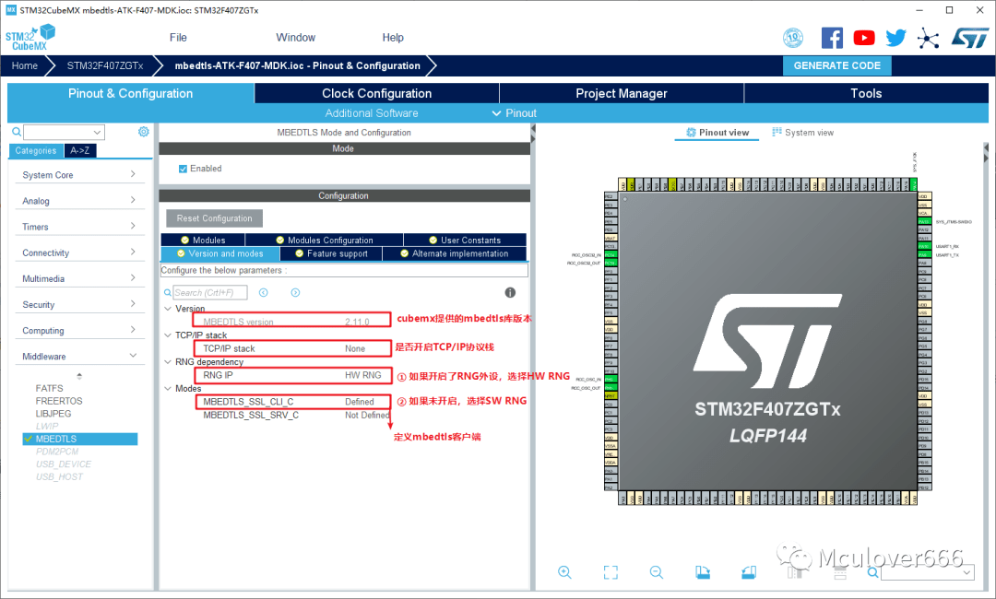Click the Search Ctrl+F input field
This screenshot has height=599, width=996.
tap(208, 291)
